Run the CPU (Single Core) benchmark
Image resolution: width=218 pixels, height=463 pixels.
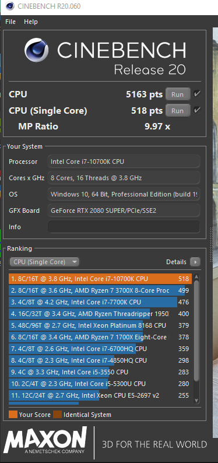(x=178, y=111)
